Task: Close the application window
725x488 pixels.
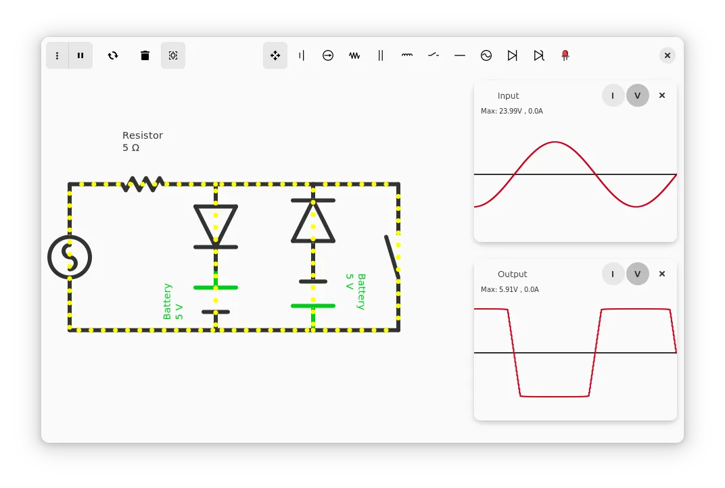Action: point(668,55)
